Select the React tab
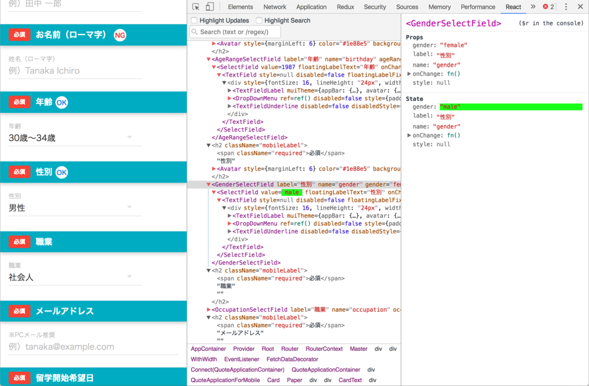The image size is (589, 386). click(x=513, y=7)
